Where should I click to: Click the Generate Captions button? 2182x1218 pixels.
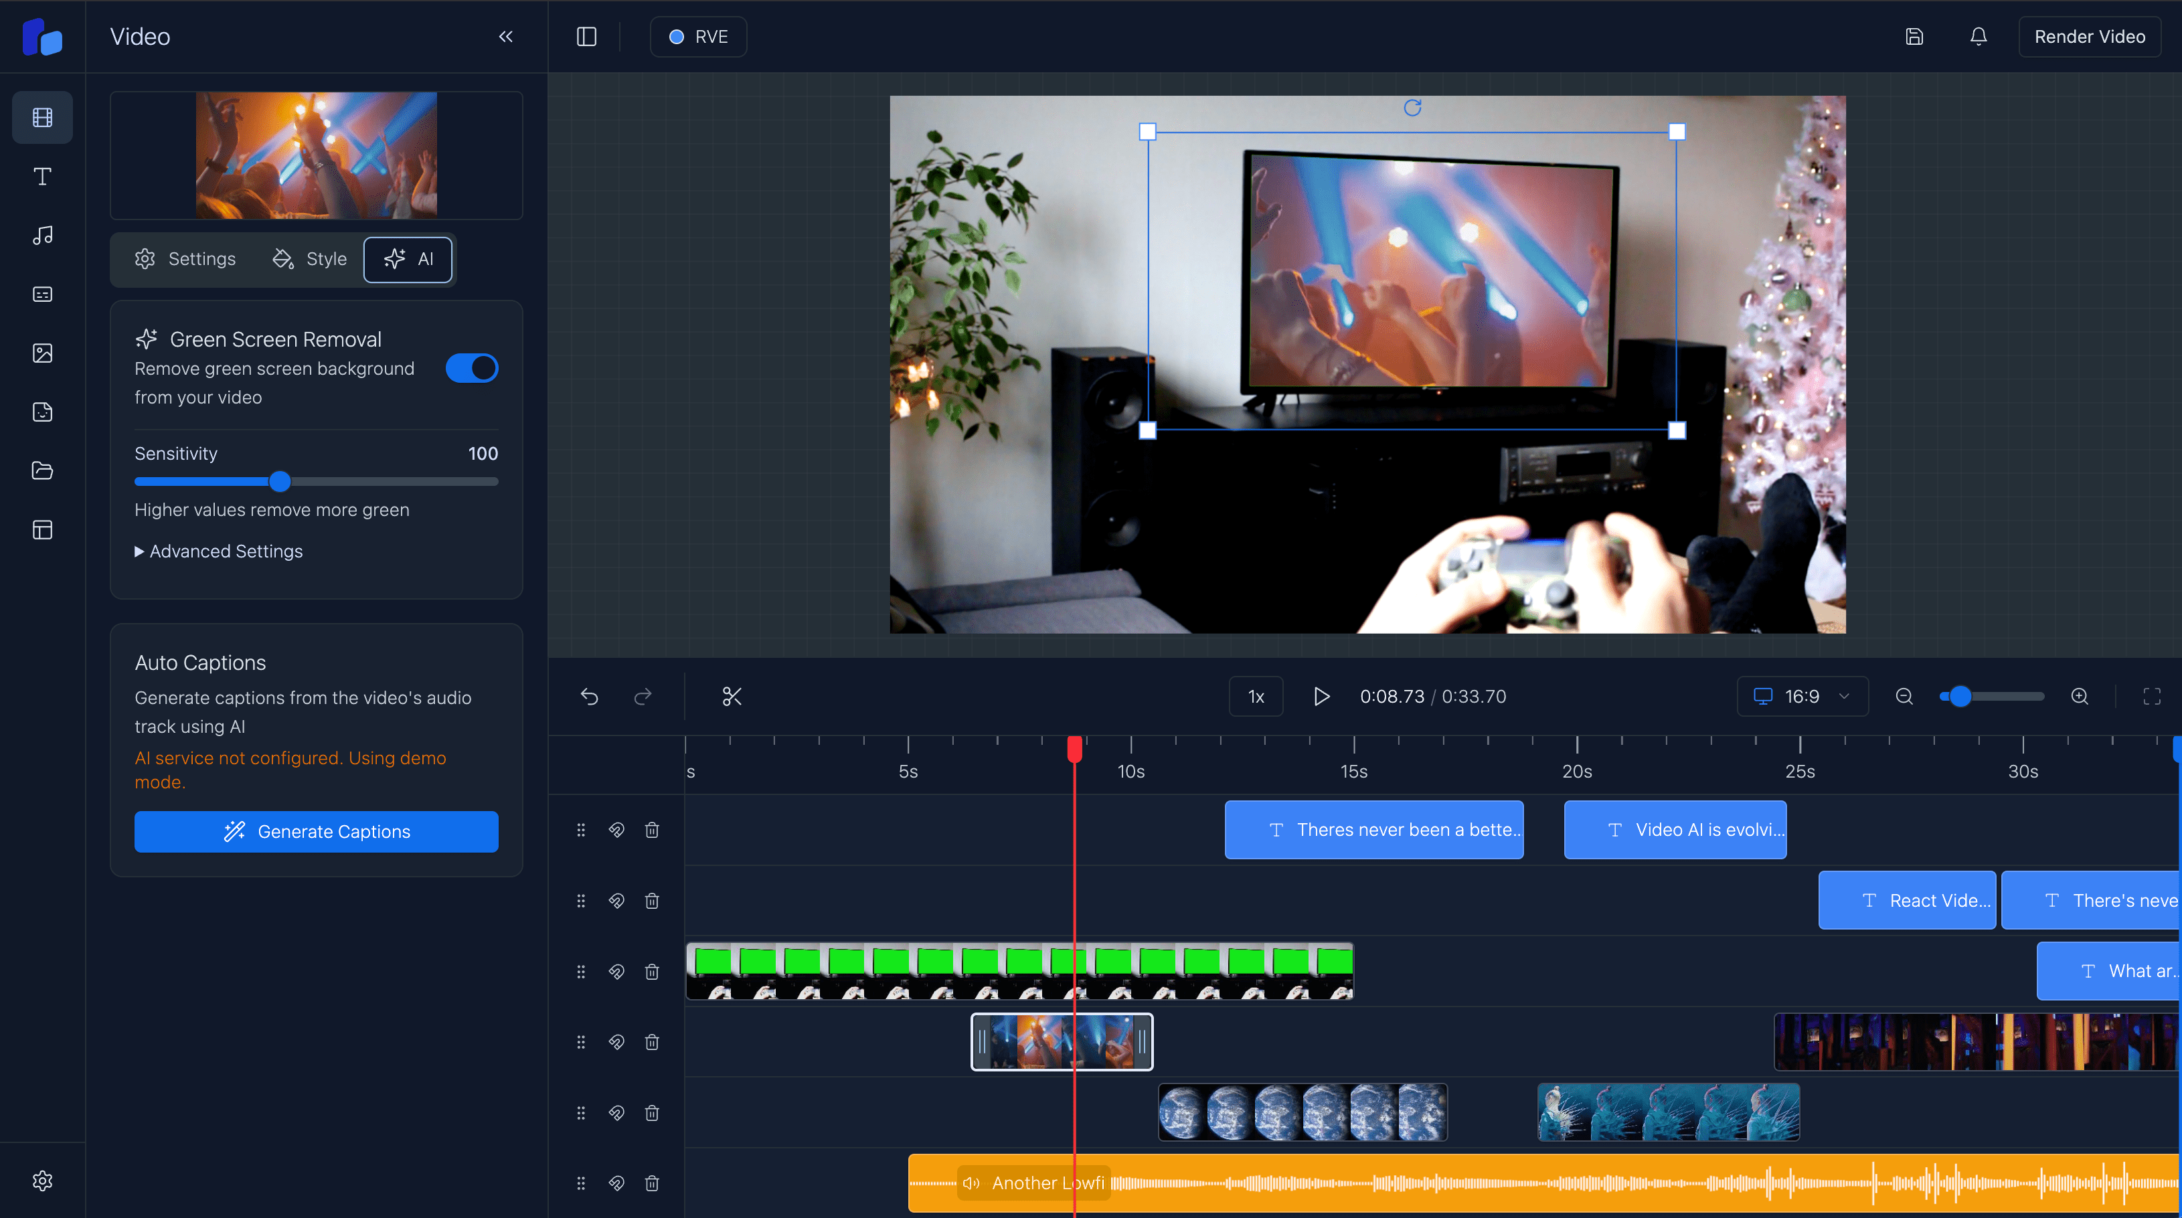316,831
